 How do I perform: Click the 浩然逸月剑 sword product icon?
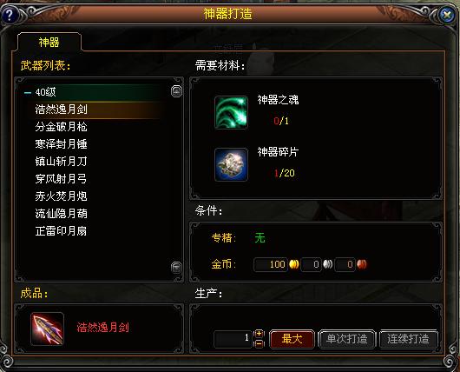tap(47, 329)
